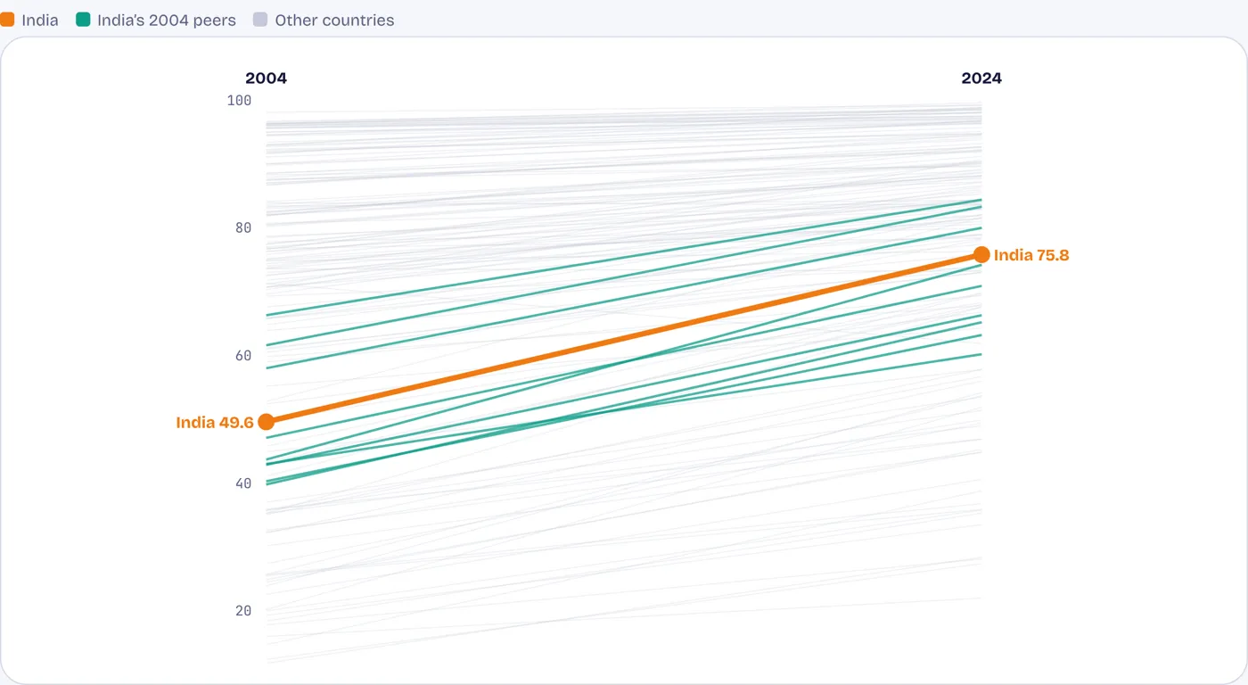Image resolution: width=1248 pixels, height=685 pixels.
Task: Click the India 75.8 data point marker
Action: [x=981, y=255]
